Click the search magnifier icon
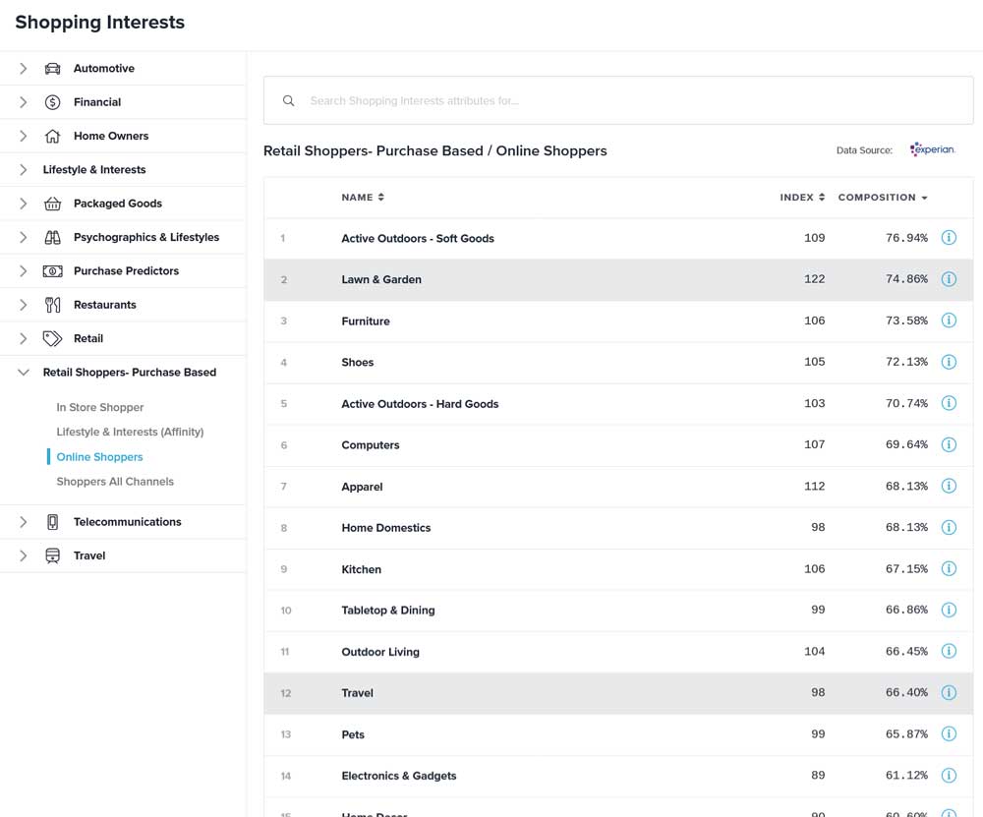 (x=289, y=100)
